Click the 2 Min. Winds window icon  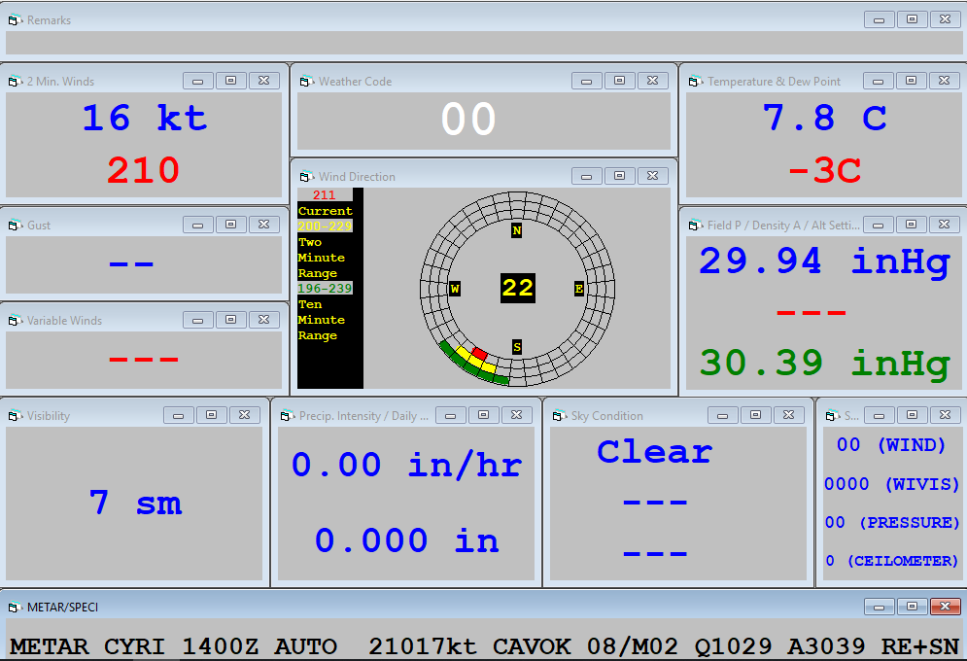[x=16, y=82]
